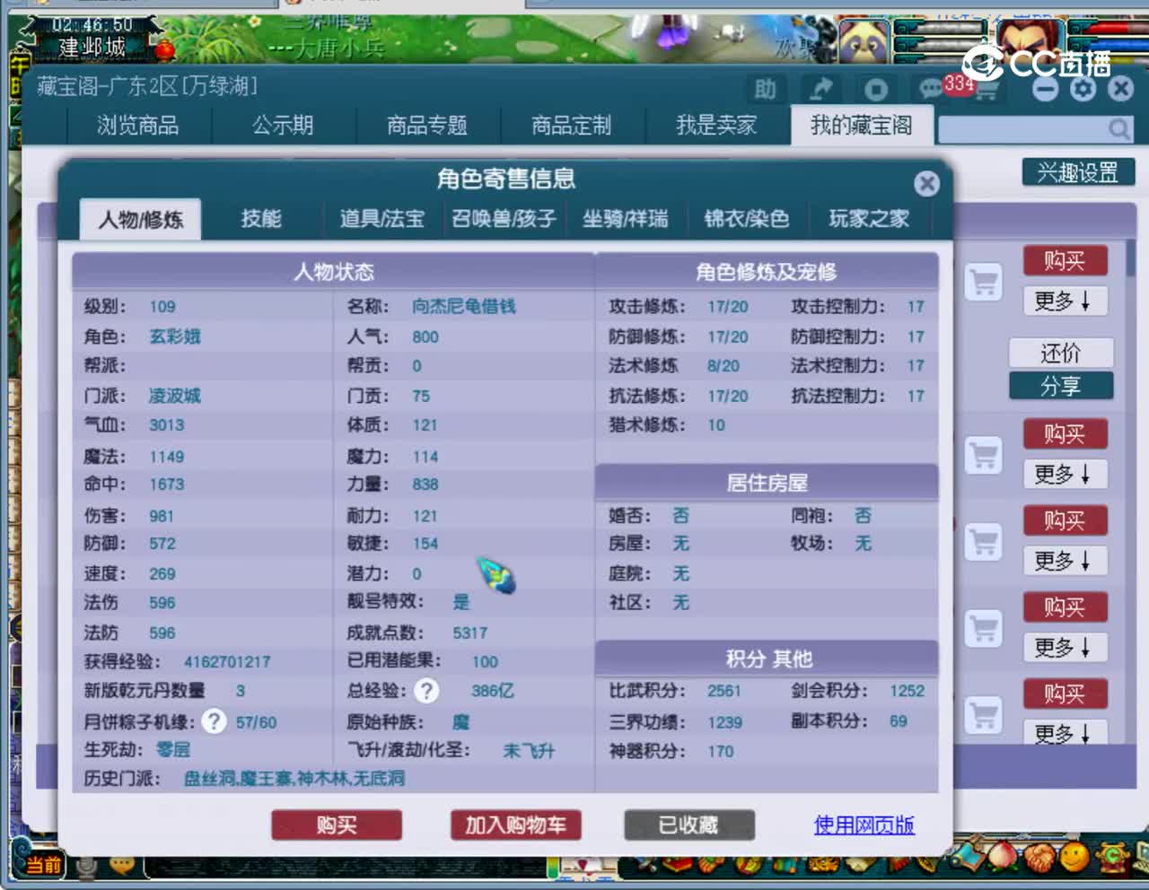Open the messages bubble showing 334
This screenshot has width=1149, height=890.
931,88
